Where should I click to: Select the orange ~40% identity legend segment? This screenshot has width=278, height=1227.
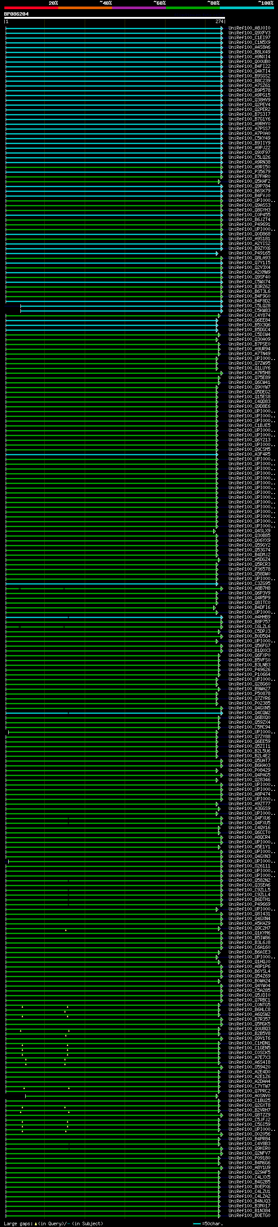pyautogui.click(x=85, y=8)
